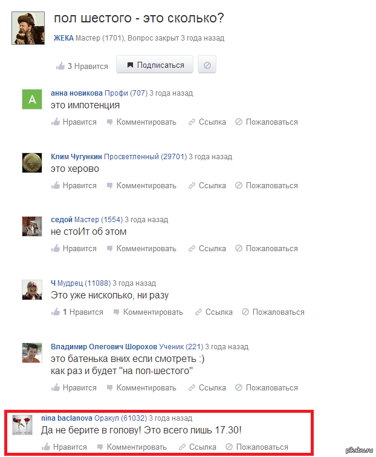Open Клим Чугункин profile link
376x457 pixels.
[77, 157]
